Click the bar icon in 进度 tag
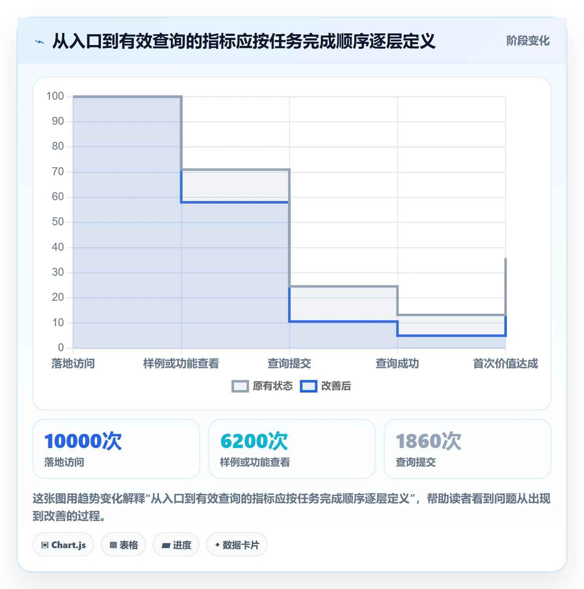Viewport: 584px width, 589px height. point(166,545)
